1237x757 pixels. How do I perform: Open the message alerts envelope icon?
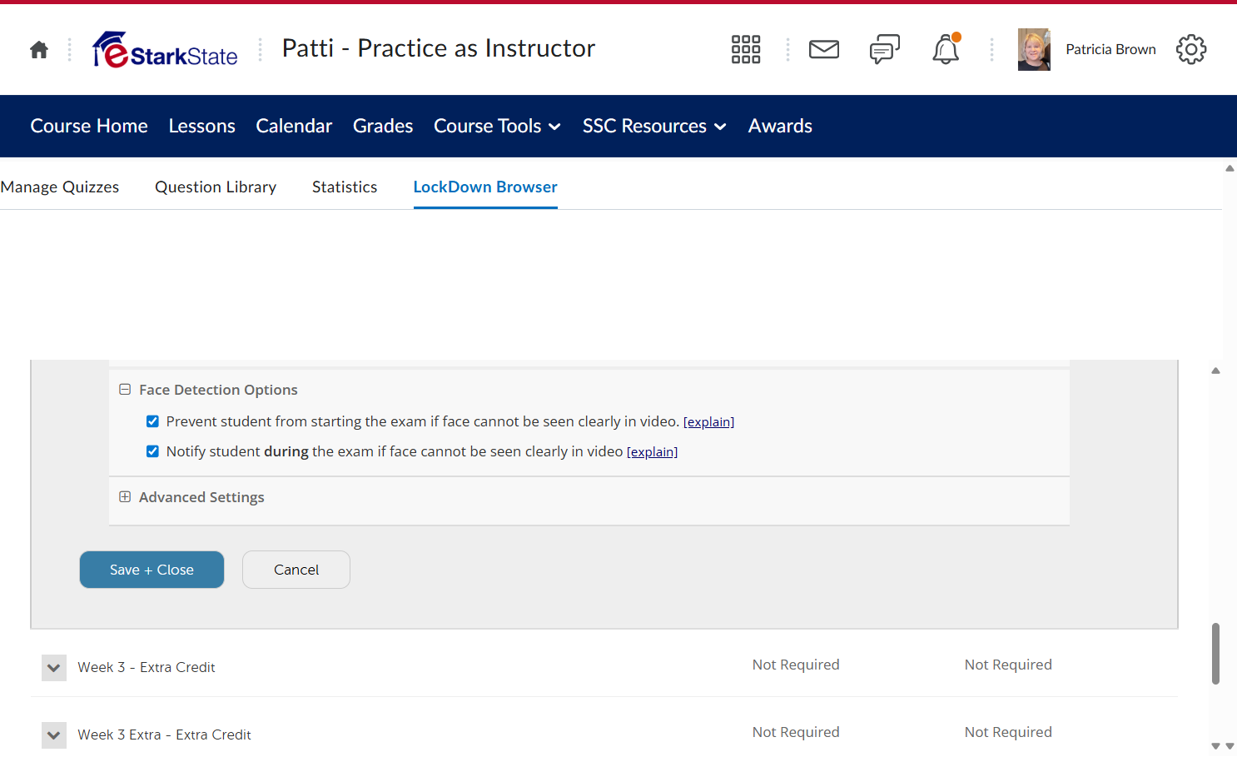tap(824, 50)
